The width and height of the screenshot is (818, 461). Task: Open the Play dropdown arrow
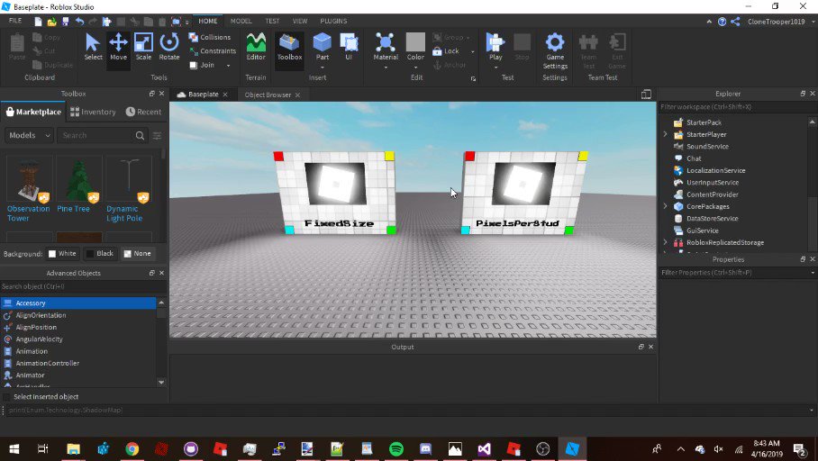495,68
